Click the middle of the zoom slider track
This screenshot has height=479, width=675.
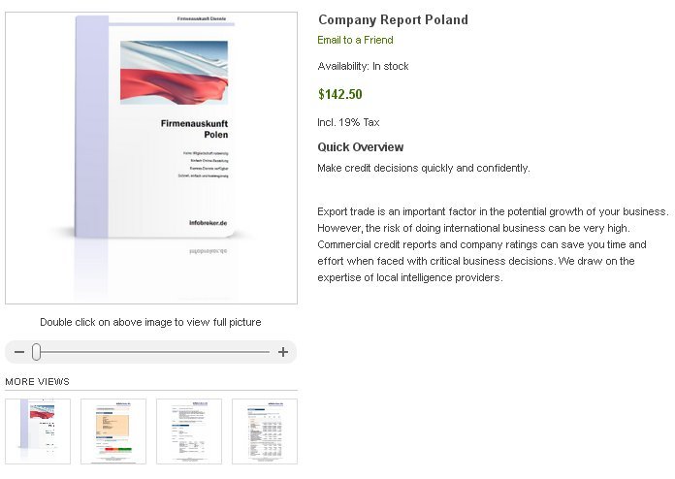tap(151, 352)
